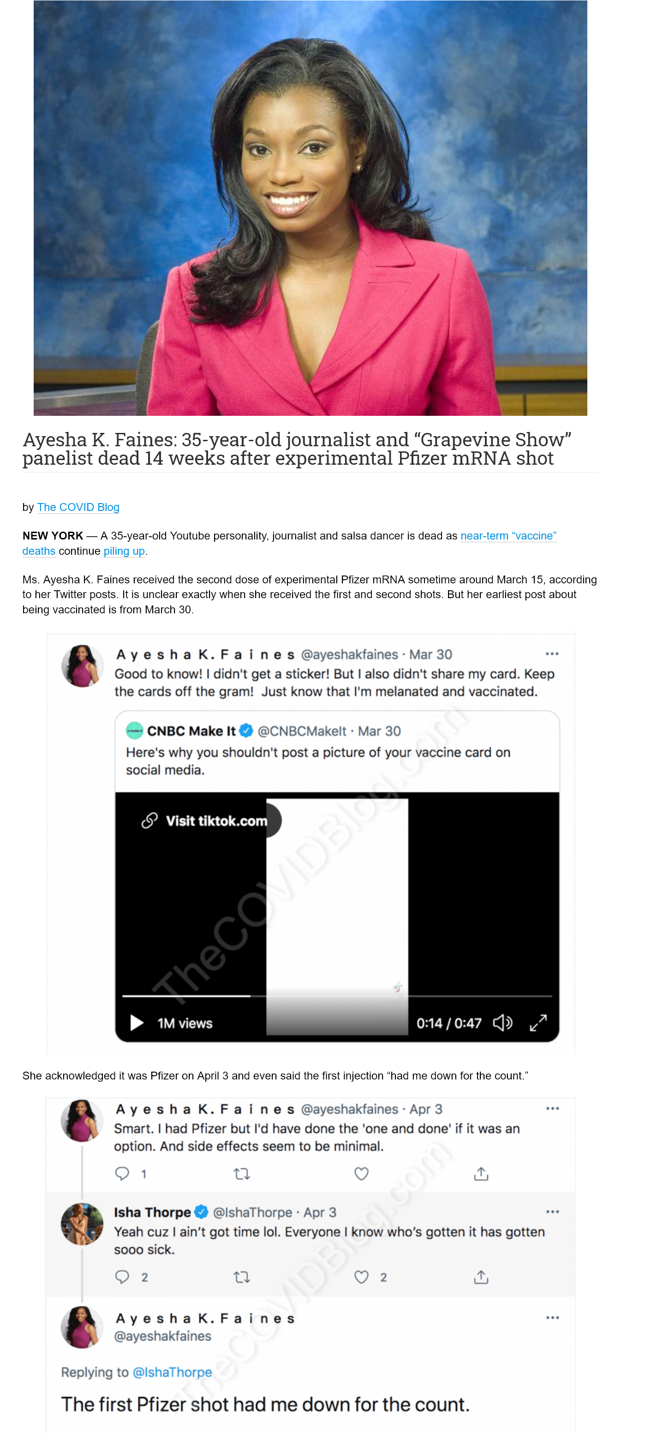
Task: Share Ayesha's Apr 3 Pfizer tweet
Action: pos(481,1174)
